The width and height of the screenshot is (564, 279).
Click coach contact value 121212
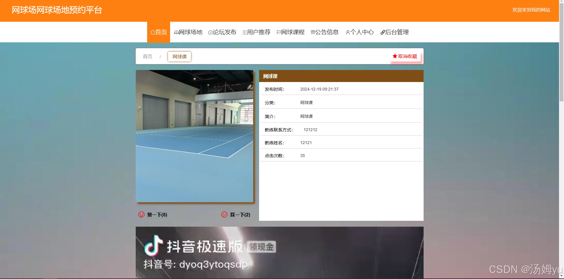[x=310, y=130]
